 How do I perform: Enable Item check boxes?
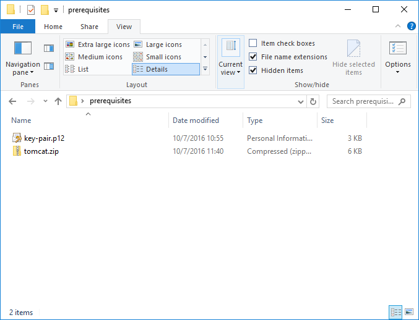(x=253, y=43)
